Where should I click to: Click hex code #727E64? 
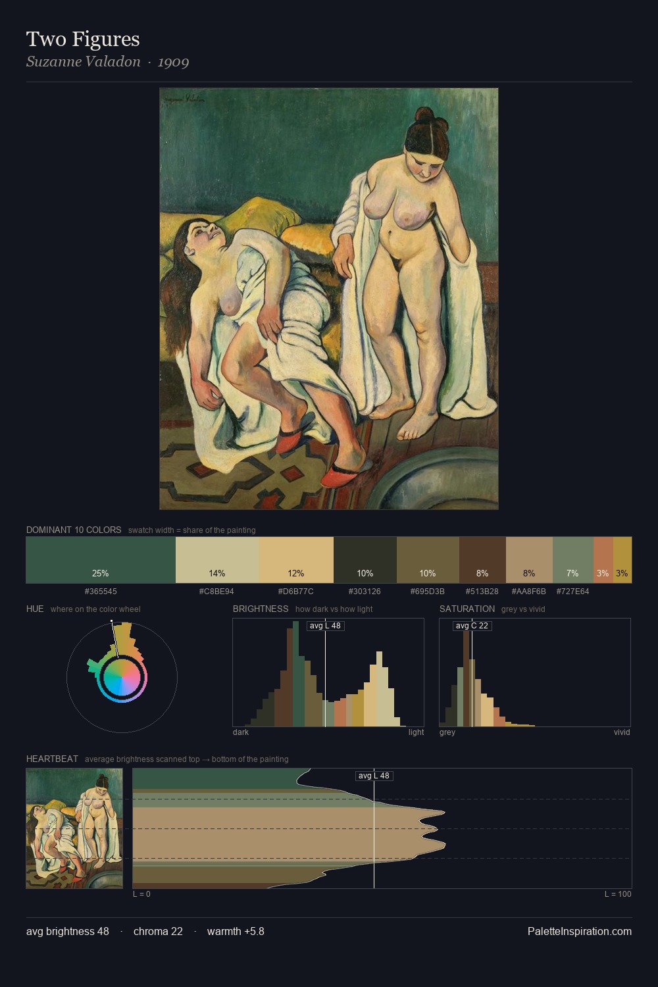[572, 592]
